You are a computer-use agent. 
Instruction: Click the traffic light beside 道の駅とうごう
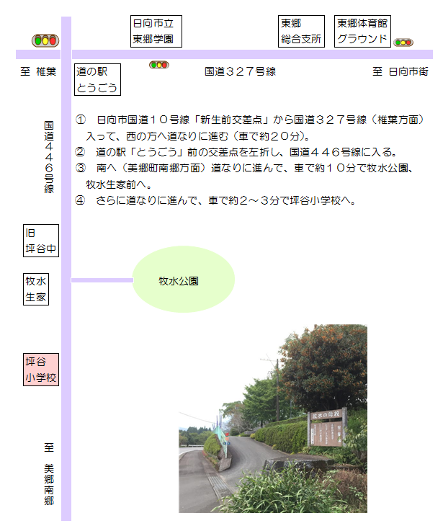tap(159, 66)
